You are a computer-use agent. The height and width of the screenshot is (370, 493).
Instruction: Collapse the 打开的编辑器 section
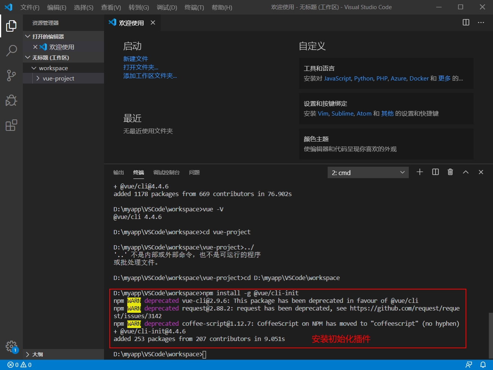pos(63,36)
